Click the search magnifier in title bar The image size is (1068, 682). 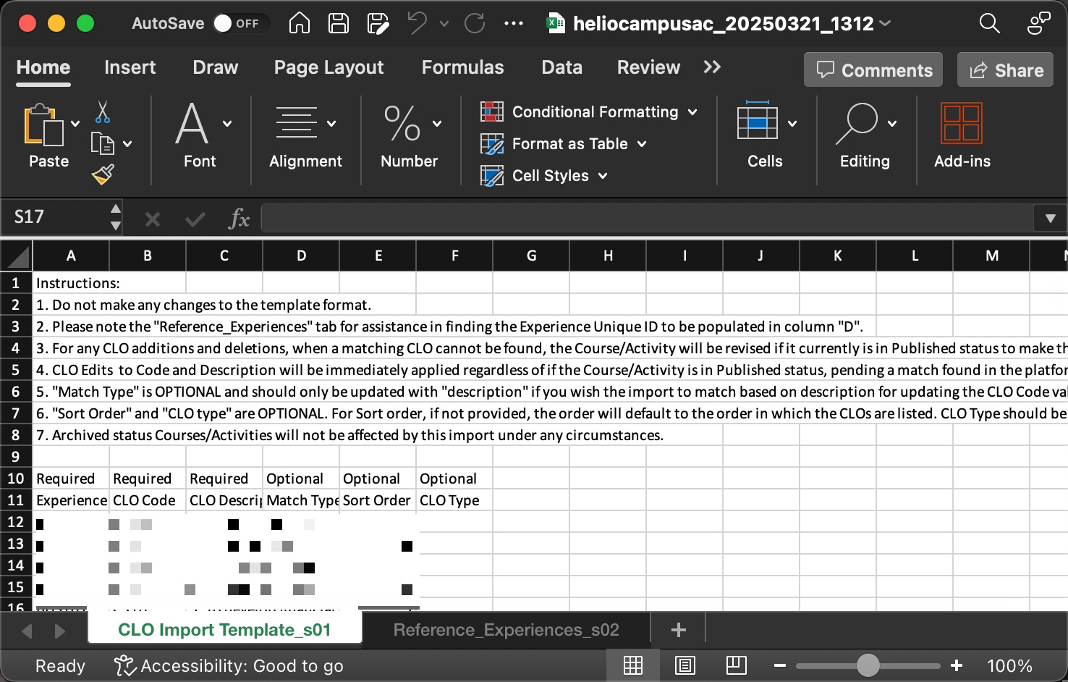coord(988,23)
